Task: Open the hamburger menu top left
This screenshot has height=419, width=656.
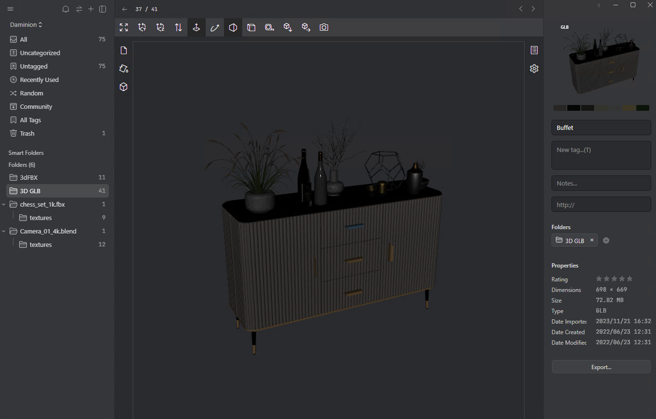Action: click(10, 9)
